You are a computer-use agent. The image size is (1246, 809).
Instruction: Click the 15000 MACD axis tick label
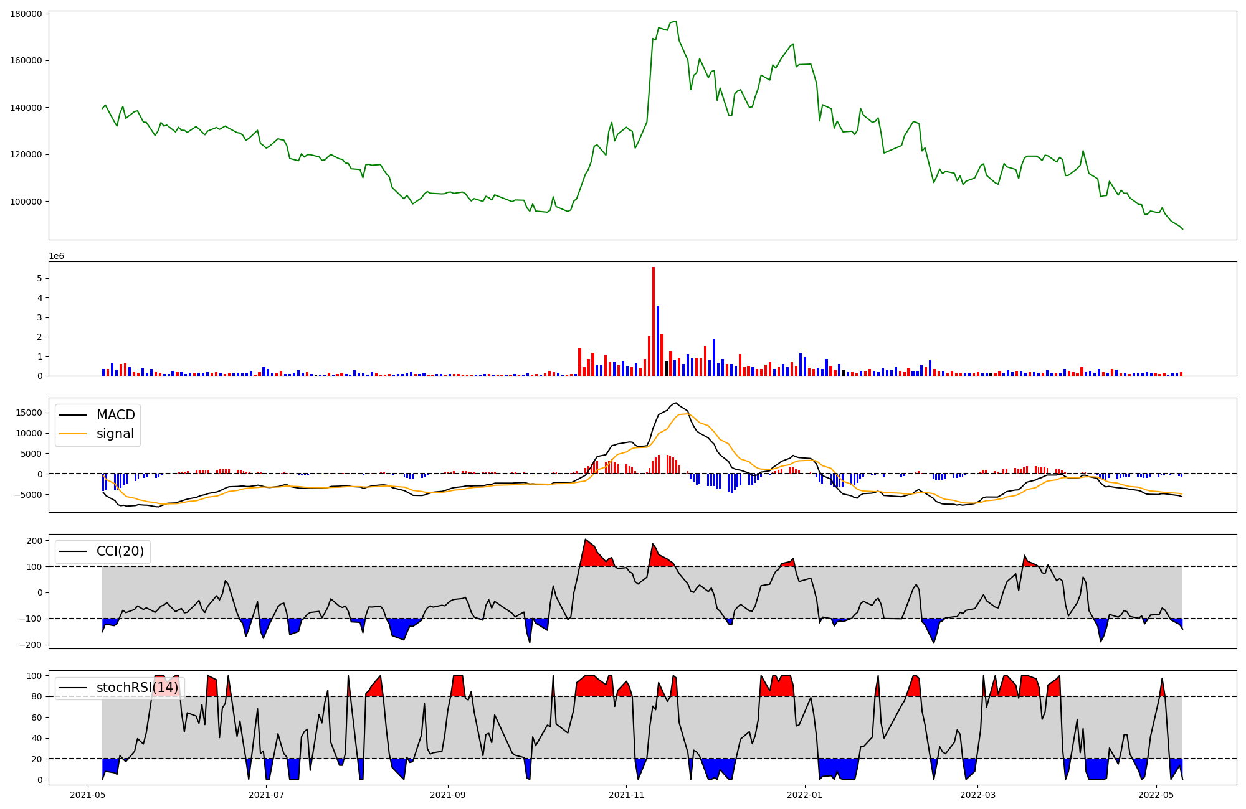click(29, 413)
